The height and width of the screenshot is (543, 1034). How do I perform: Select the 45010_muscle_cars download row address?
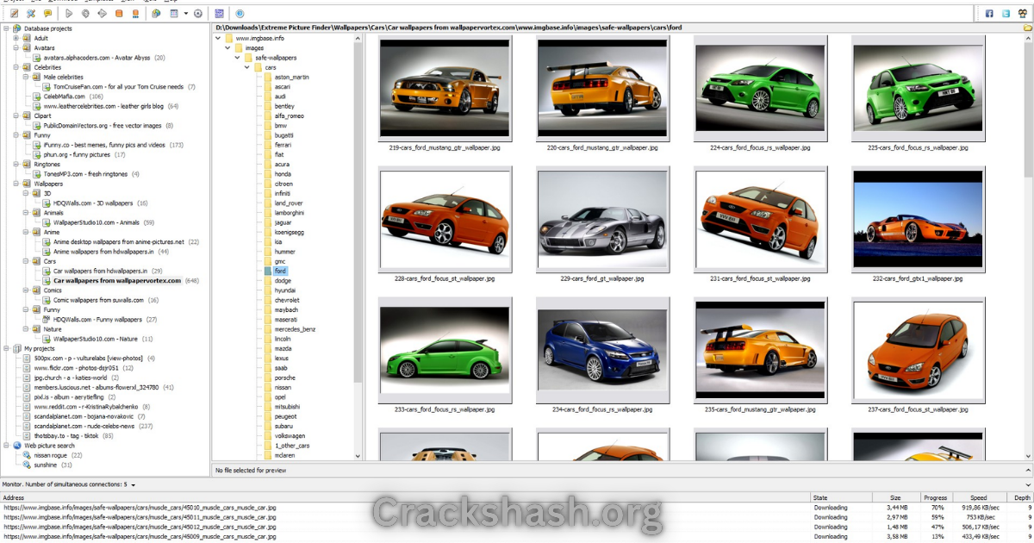click(140, 508)
